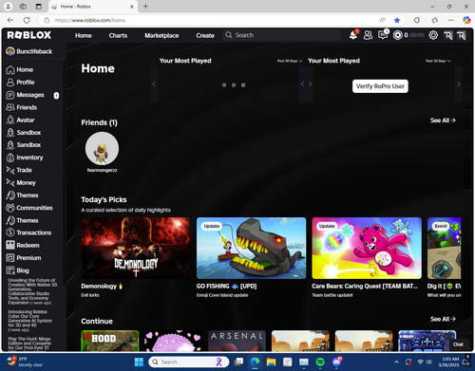475x371 pixels.
Task: Open the Marketplace tab
Action: click(x=161, y=35)
